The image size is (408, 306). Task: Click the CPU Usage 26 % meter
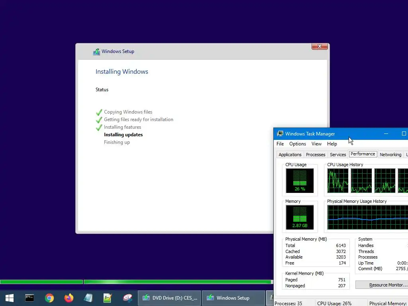coord(300,180)
